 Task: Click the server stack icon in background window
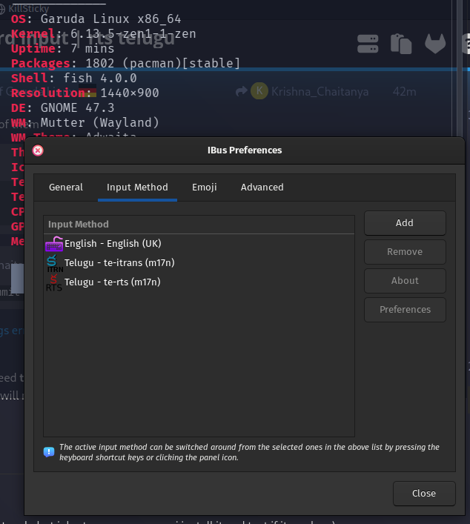pos(368,44)
